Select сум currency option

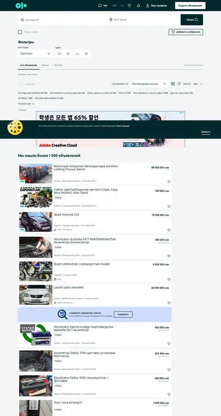click(195, 84)
